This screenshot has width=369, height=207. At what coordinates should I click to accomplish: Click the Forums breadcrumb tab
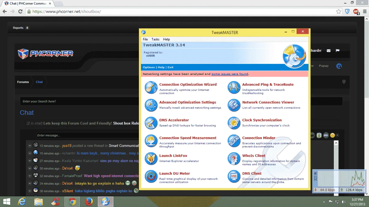point(23,82)
